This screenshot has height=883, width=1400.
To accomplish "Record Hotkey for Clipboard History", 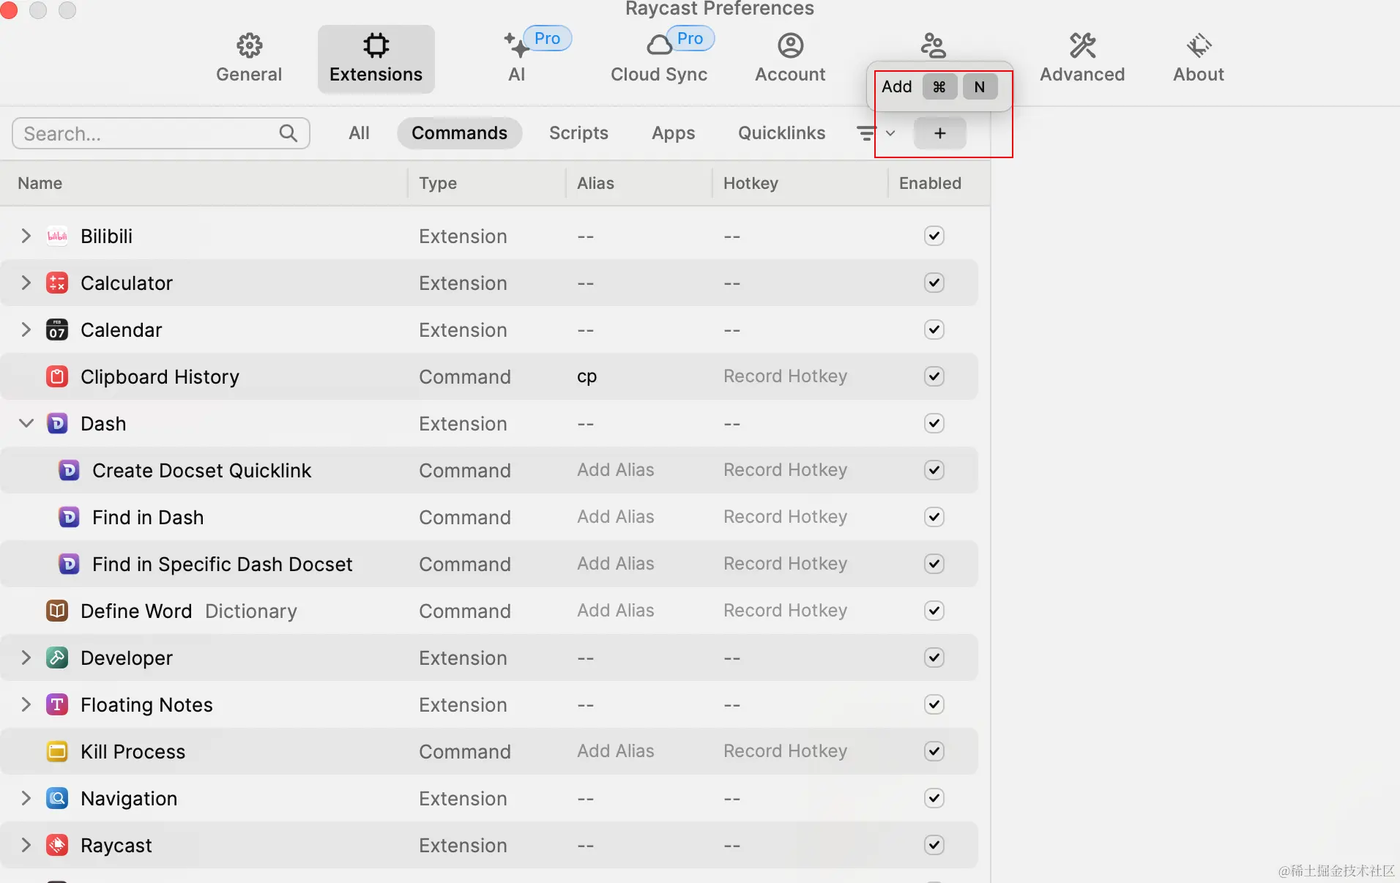I will pos(785,376).
